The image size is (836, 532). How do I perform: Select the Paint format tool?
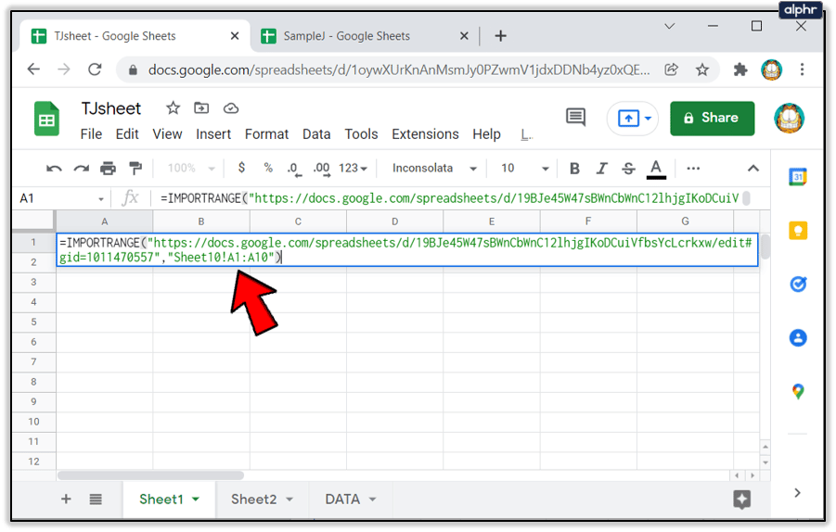pyautogui.click(x=135, y=169)
